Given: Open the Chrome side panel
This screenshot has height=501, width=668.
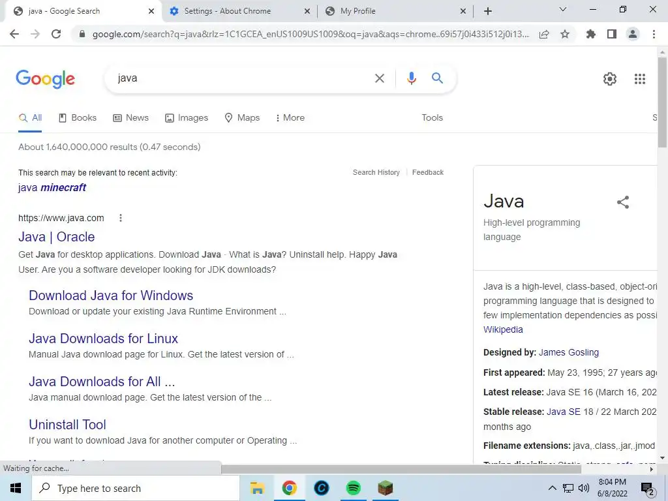Looking at the screenshot, I should 612,34.
